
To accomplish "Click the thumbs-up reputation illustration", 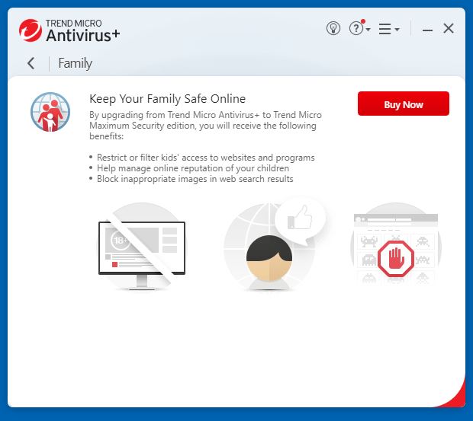I will pyautogui.click(x=275, y=244).
